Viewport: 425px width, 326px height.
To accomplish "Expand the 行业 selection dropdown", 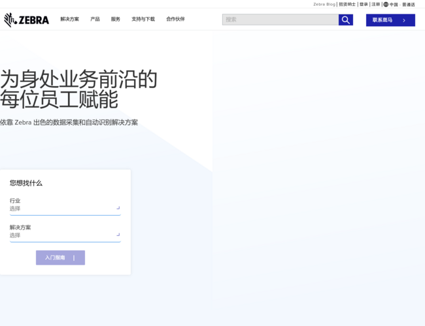I will (x=64, y=209).
